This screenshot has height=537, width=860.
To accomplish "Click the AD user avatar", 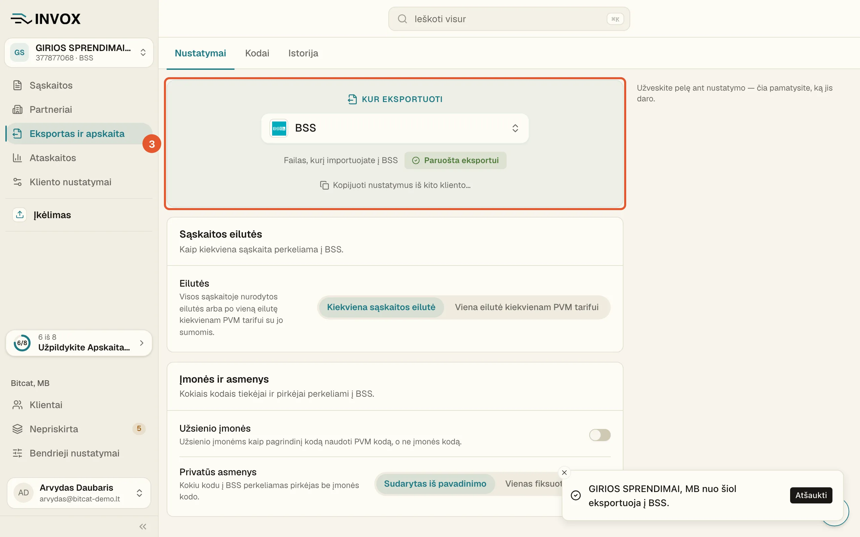I will [x=24, y=493].
